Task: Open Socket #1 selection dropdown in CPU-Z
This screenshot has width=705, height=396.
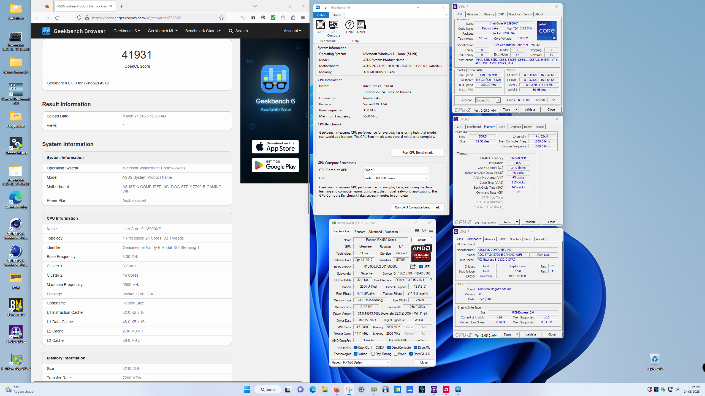Action: 488,100
